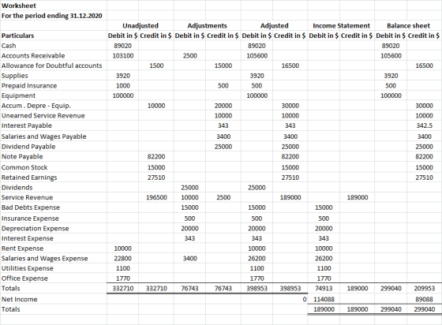This screenshot has height=325, width=442.
Task: Click the 'For the period ending 31.12.2020' cell
Action: (51, 16)
